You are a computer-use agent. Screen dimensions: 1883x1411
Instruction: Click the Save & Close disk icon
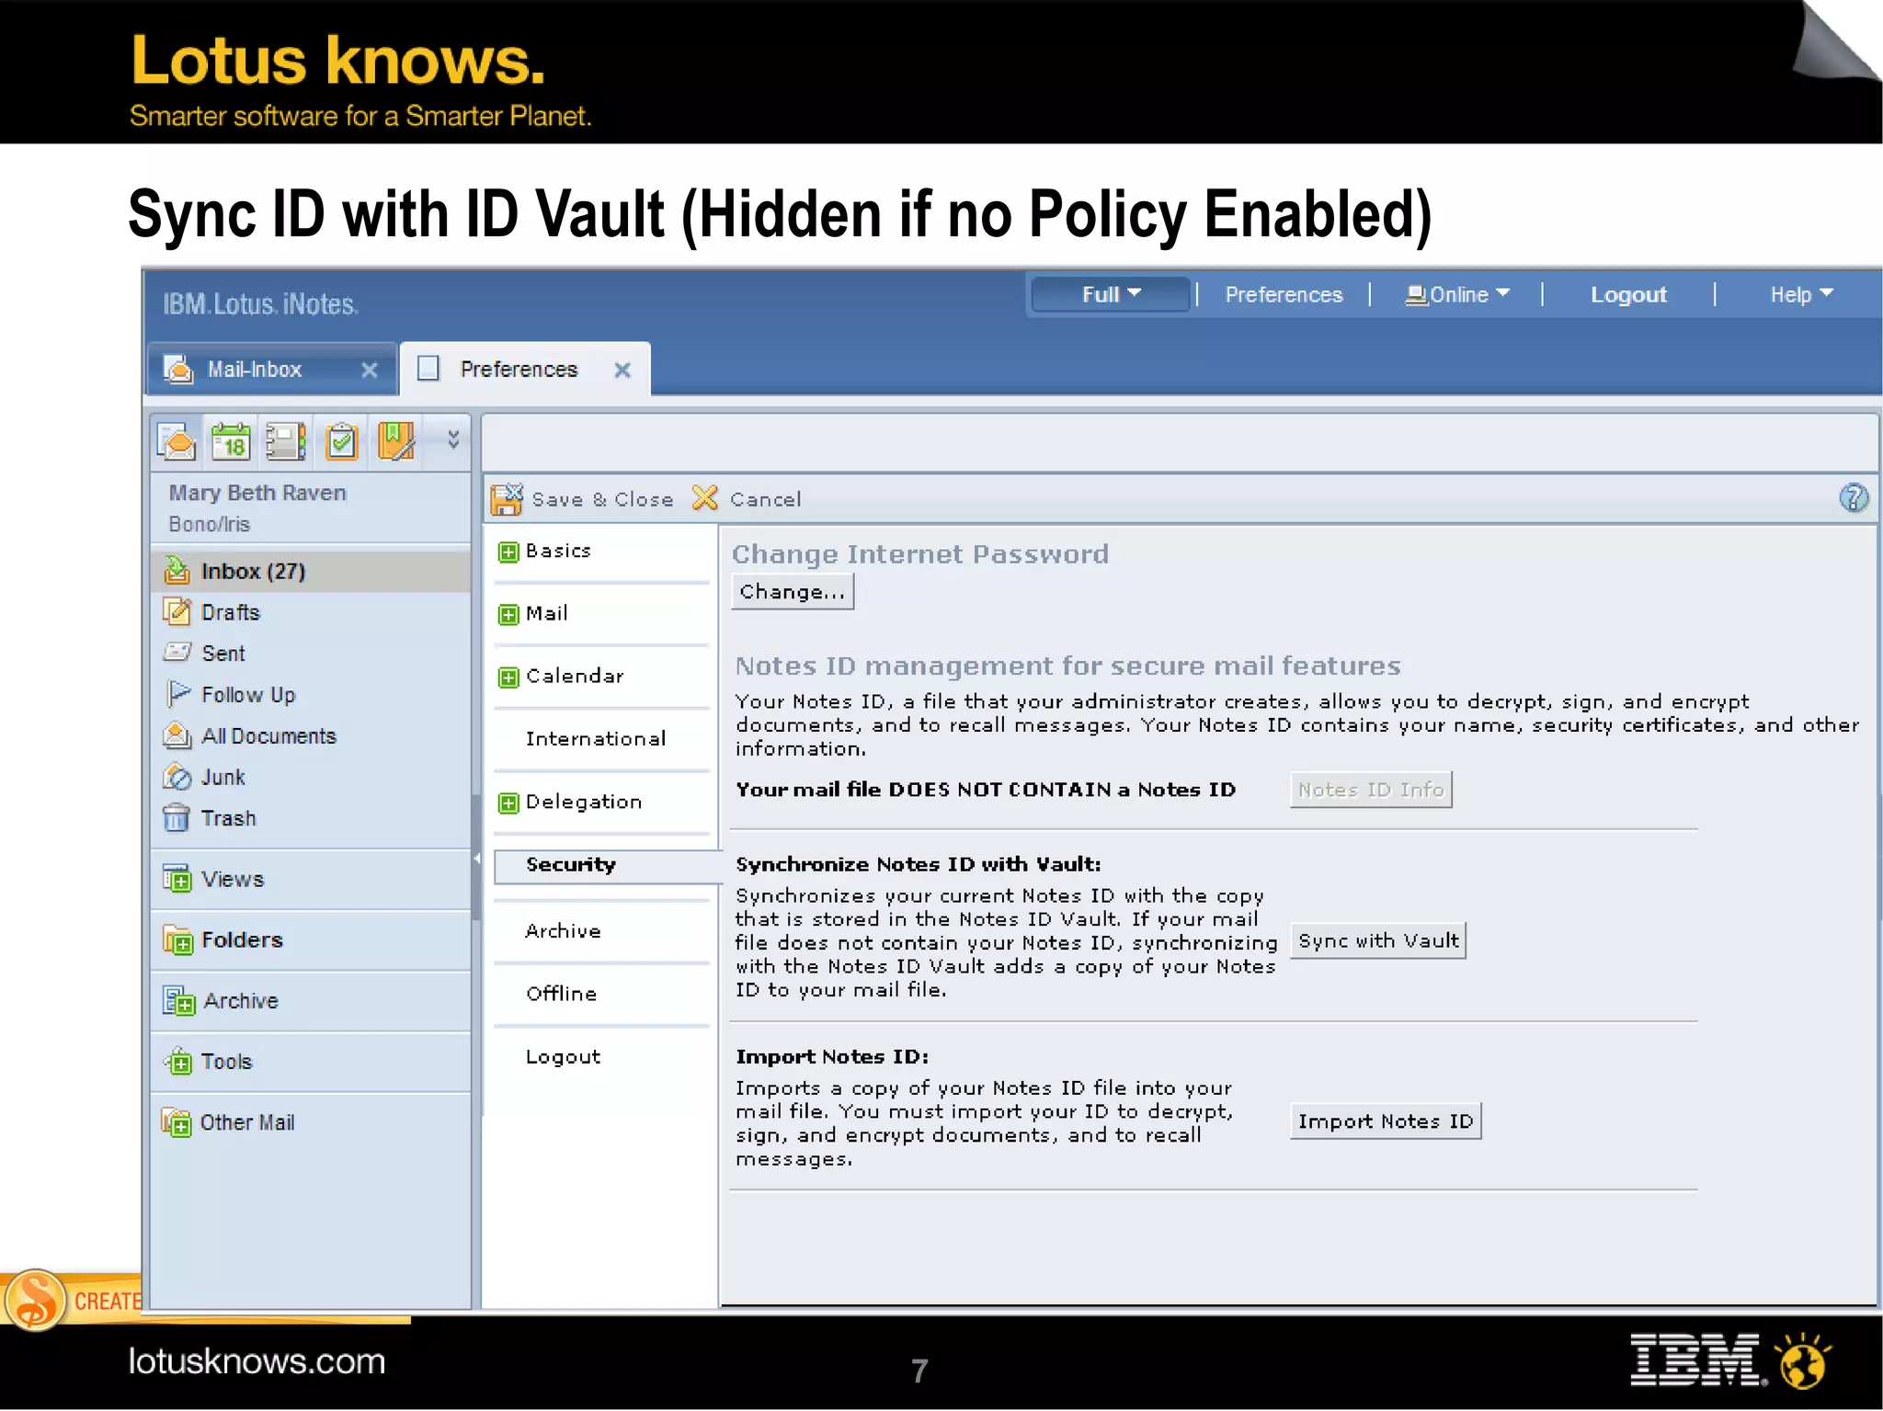coord(507,499)
